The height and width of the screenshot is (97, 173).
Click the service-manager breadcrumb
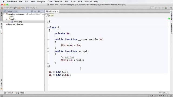(9, 8)
